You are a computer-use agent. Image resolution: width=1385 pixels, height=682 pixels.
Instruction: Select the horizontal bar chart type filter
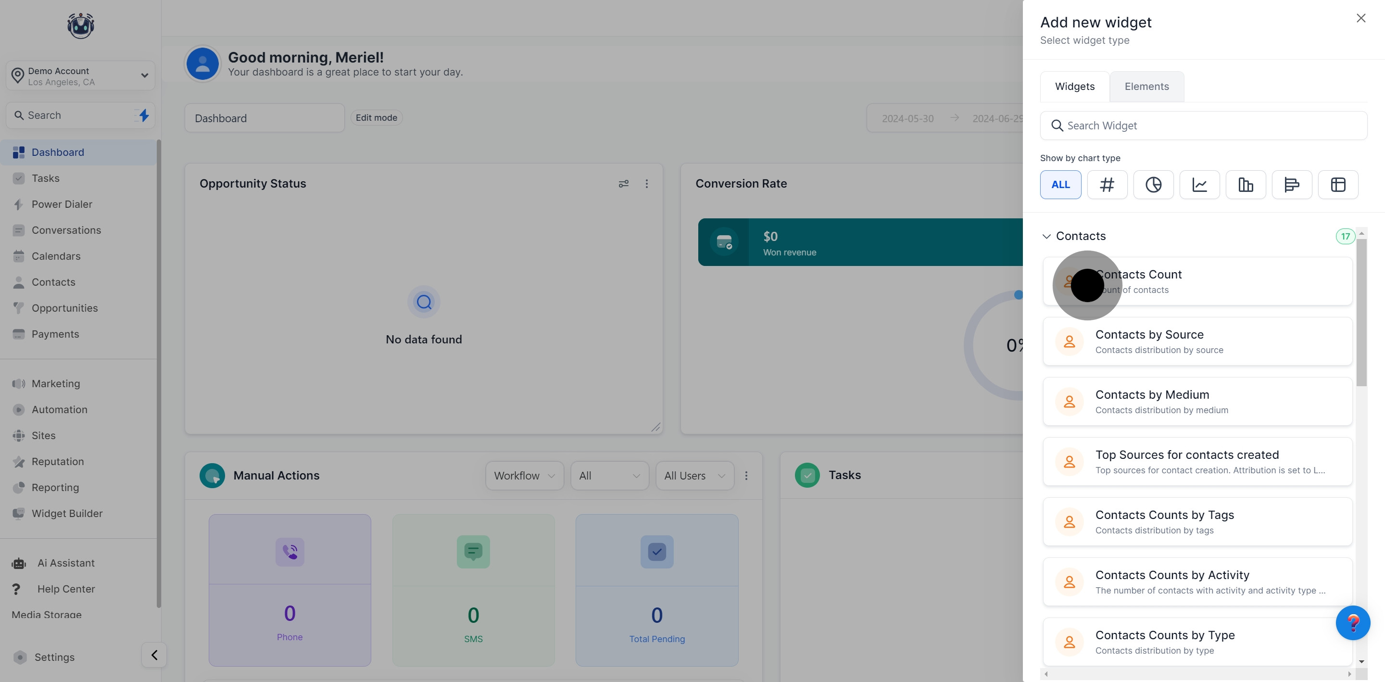[x=1291, y=185]
